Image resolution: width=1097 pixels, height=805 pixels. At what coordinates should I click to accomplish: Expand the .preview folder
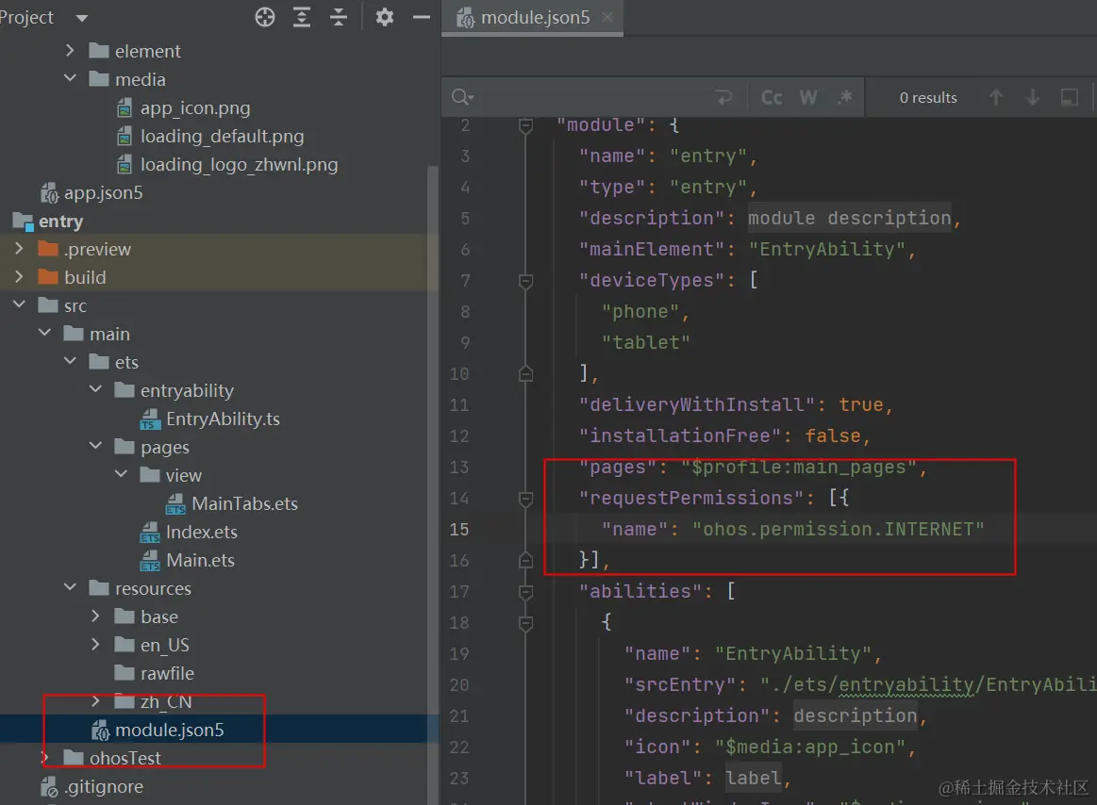(19, 248)
